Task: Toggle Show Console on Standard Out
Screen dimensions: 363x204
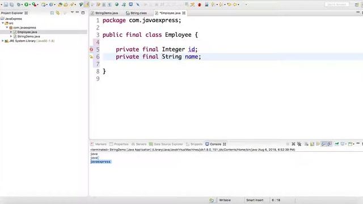Action: coord(324,144)
